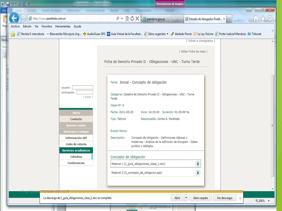Close the Estudio de Abogados tab
The height and width of the screenshot is (211, 282).
[224, 19]
